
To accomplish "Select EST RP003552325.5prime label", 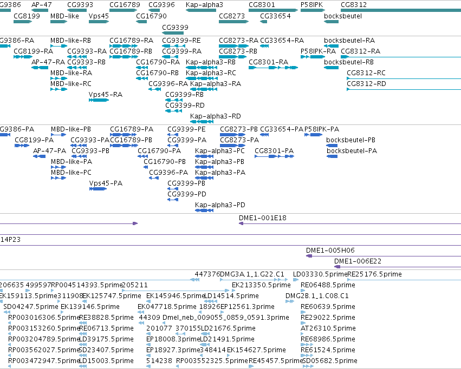I will click(x=212, y=360).
